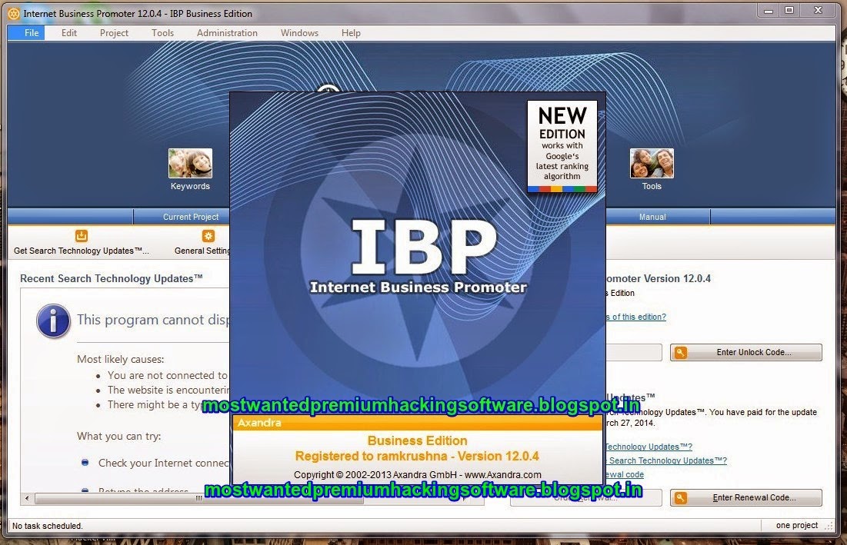Click the 'What you can try:' text

(x=118, y=436)
